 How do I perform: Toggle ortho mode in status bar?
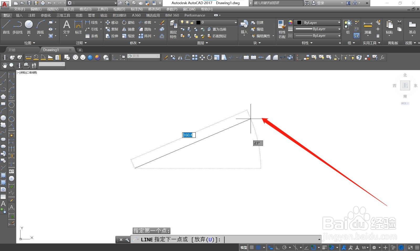(x=277, y=247)
